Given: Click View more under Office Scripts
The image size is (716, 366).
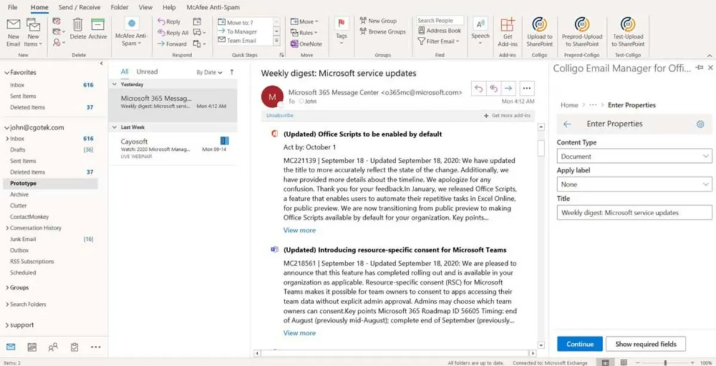Looking at the screenshot, I should click(x=300, y=230).
